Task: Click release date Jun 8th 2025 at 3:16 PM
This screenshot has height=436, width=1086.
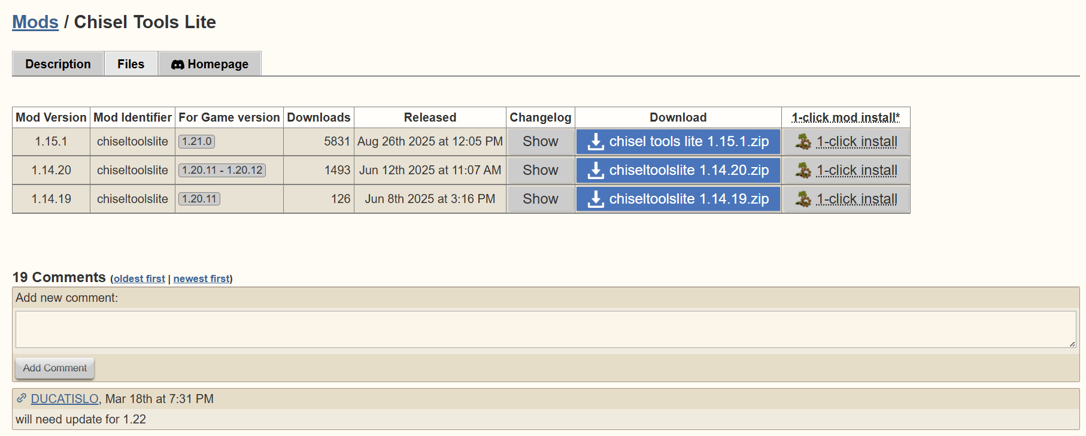Action: click(430, 199)
